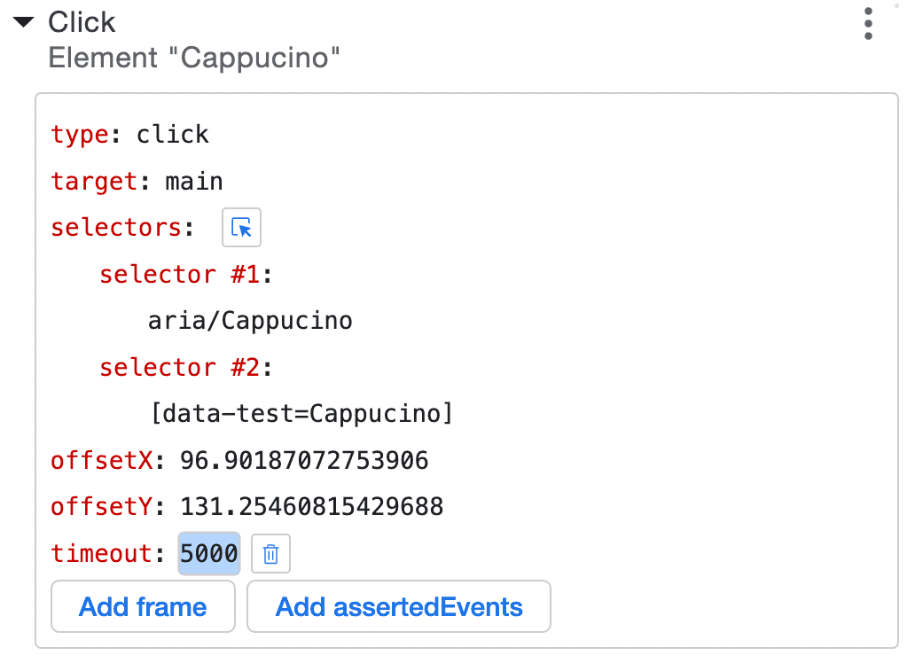Delete the timeout attribute with trash icon

tap(271, 555)
